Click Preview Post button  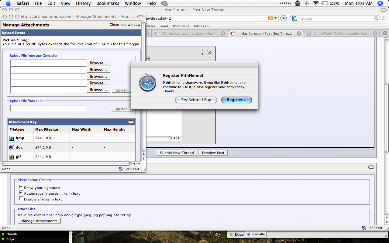click(x=213, y=153)
